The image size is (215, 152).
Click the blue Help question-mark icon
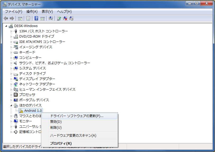tap(36, 18)
